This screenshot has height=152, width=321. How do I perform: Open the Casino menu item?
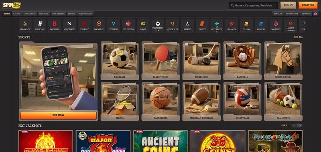17,14
